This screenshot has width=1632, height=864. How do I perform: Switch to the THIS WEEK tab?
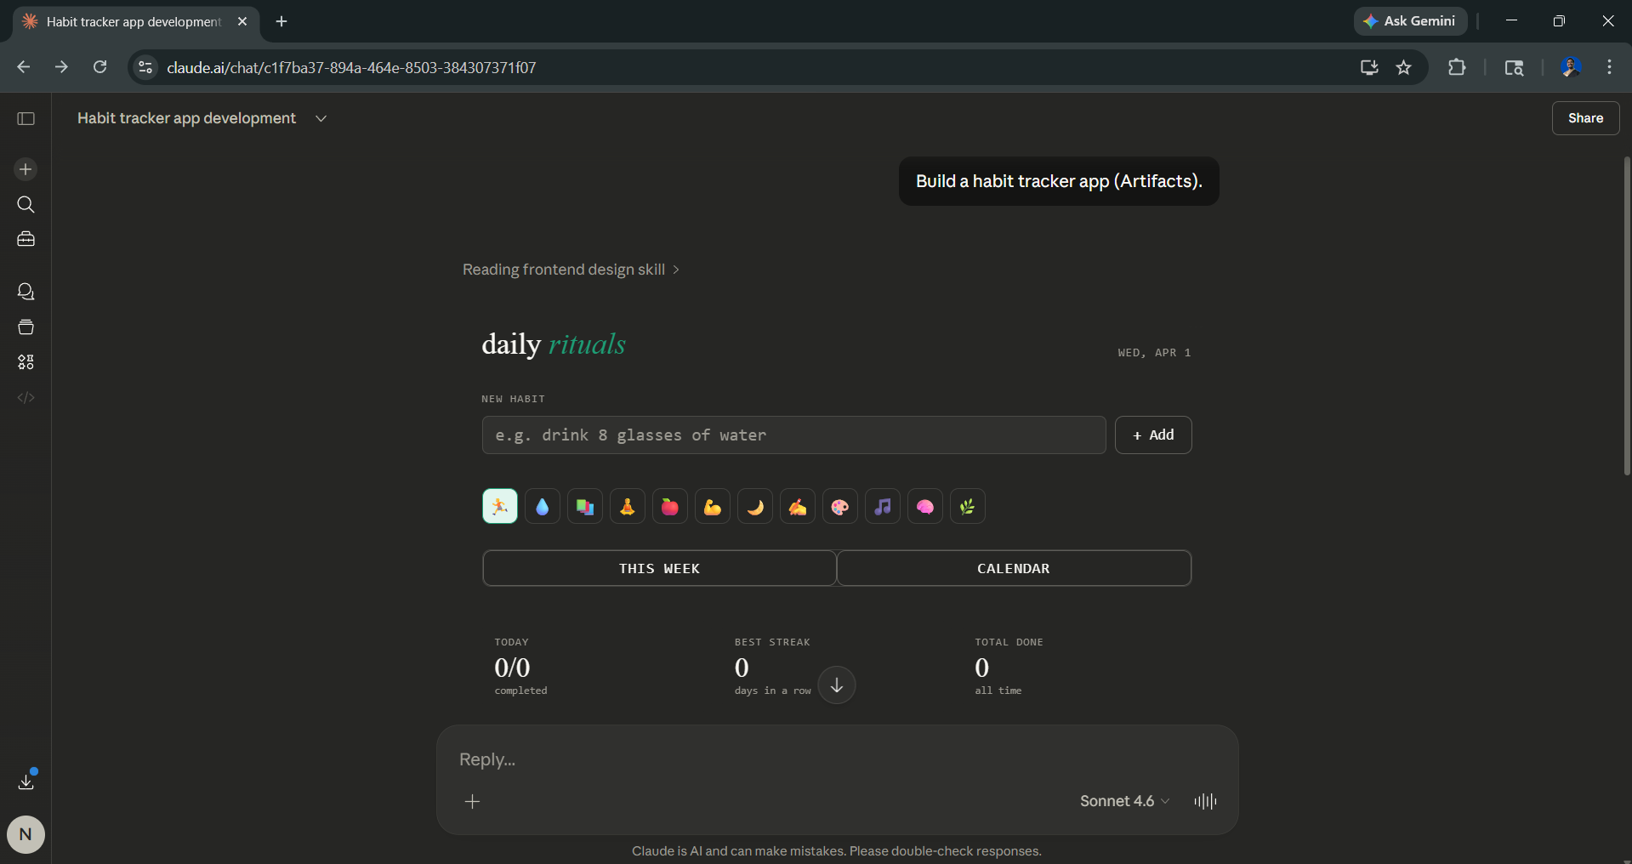tap(659, 568)
